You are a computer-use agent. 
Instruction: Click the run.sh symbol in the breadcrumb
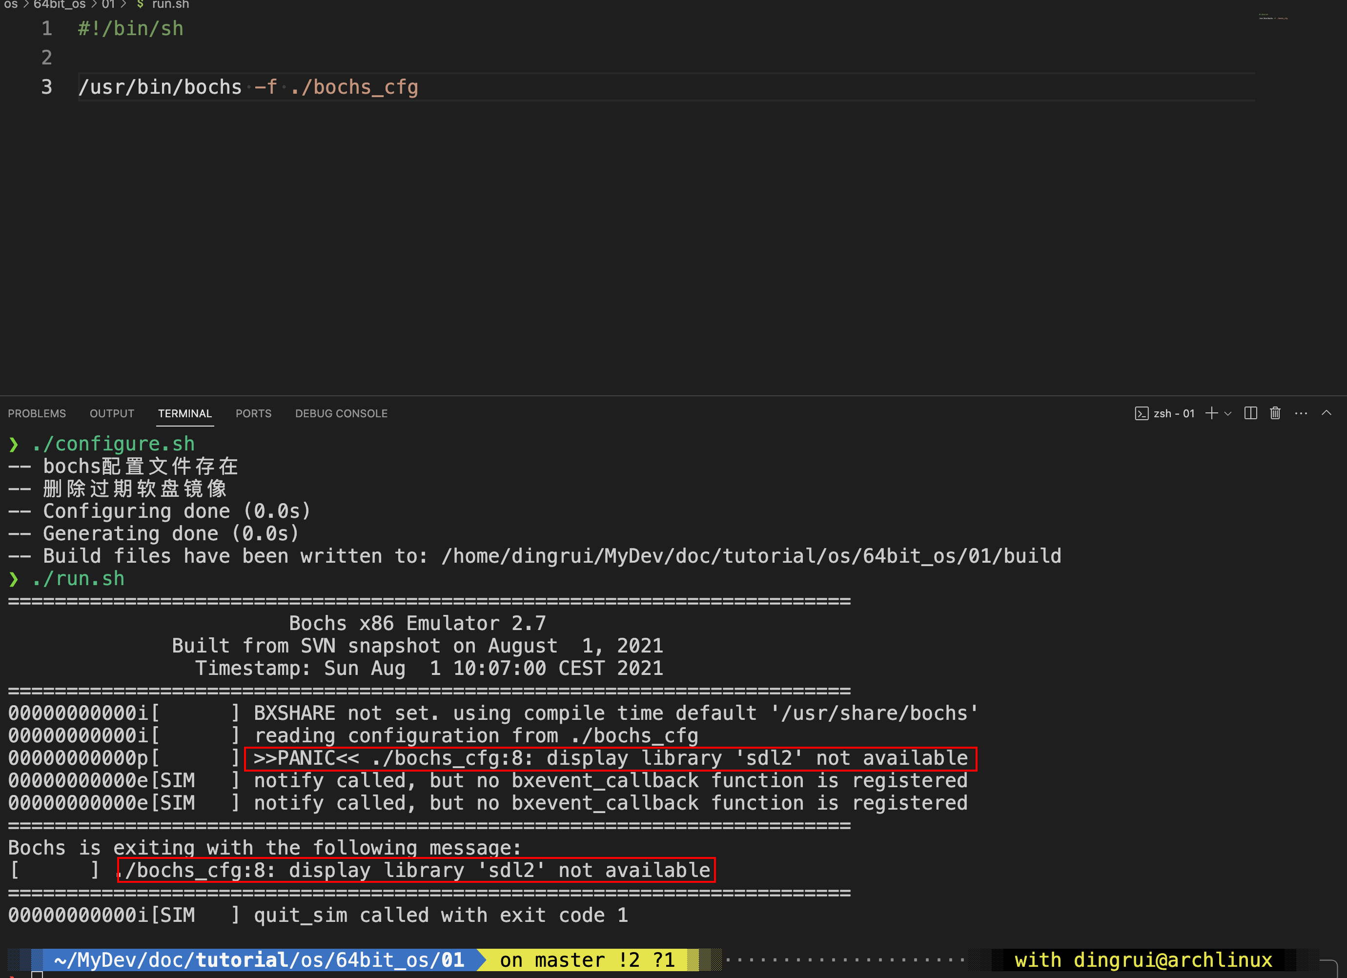click(x=170, y=5)
